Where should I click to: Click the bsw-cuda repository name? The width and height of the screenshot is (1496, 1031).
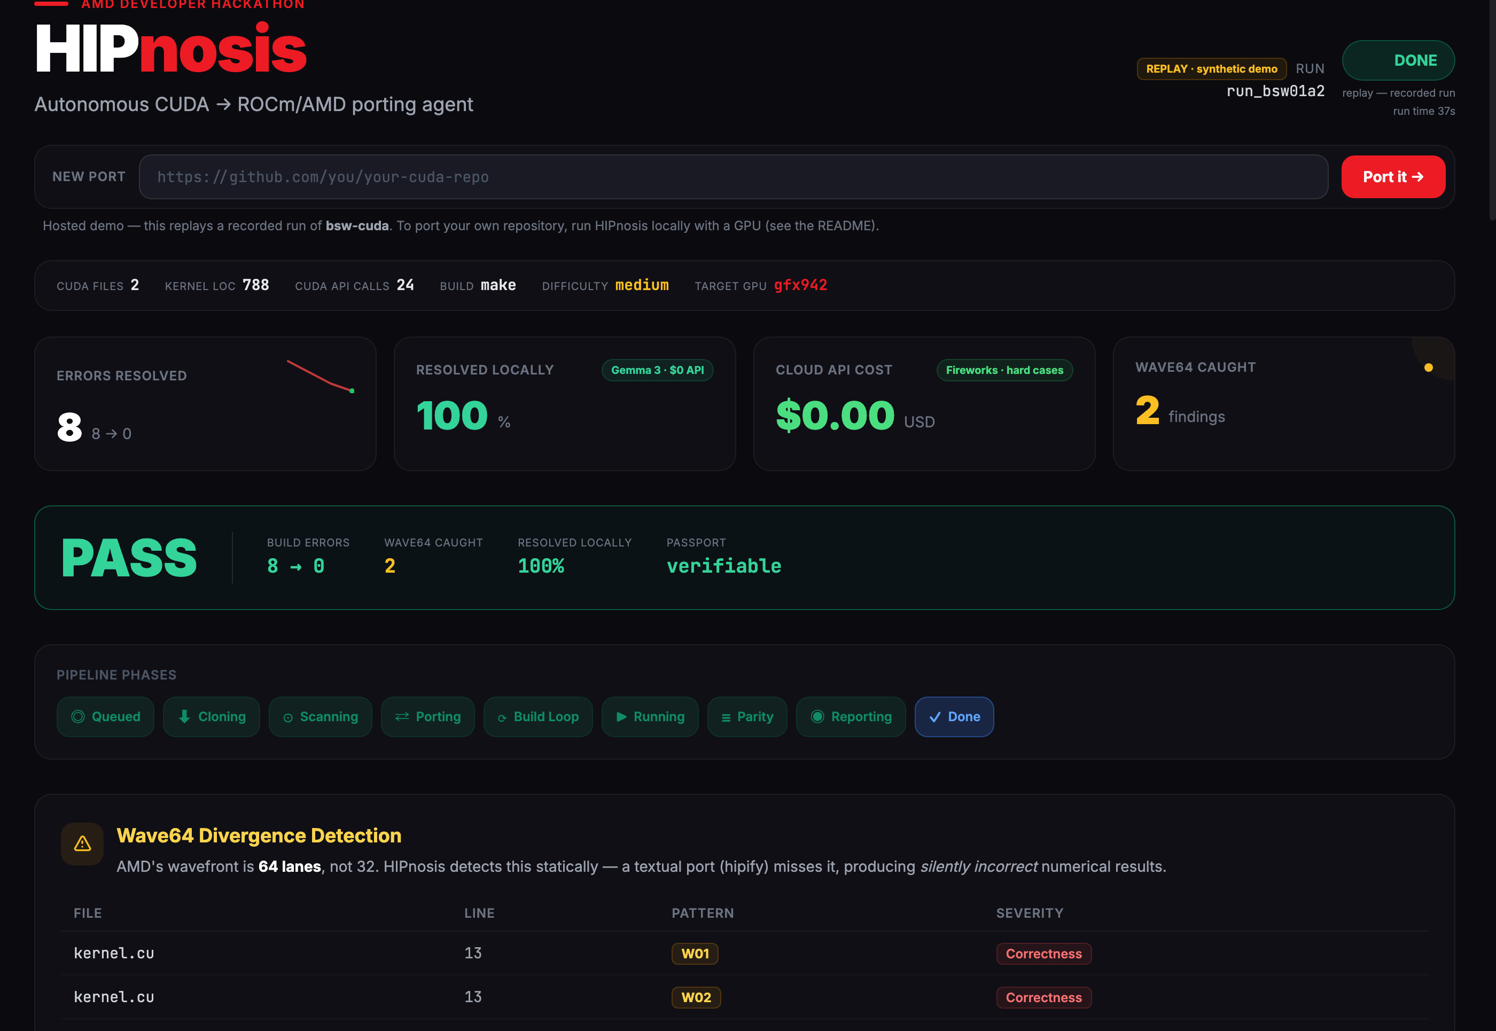(x=356, y=225)
